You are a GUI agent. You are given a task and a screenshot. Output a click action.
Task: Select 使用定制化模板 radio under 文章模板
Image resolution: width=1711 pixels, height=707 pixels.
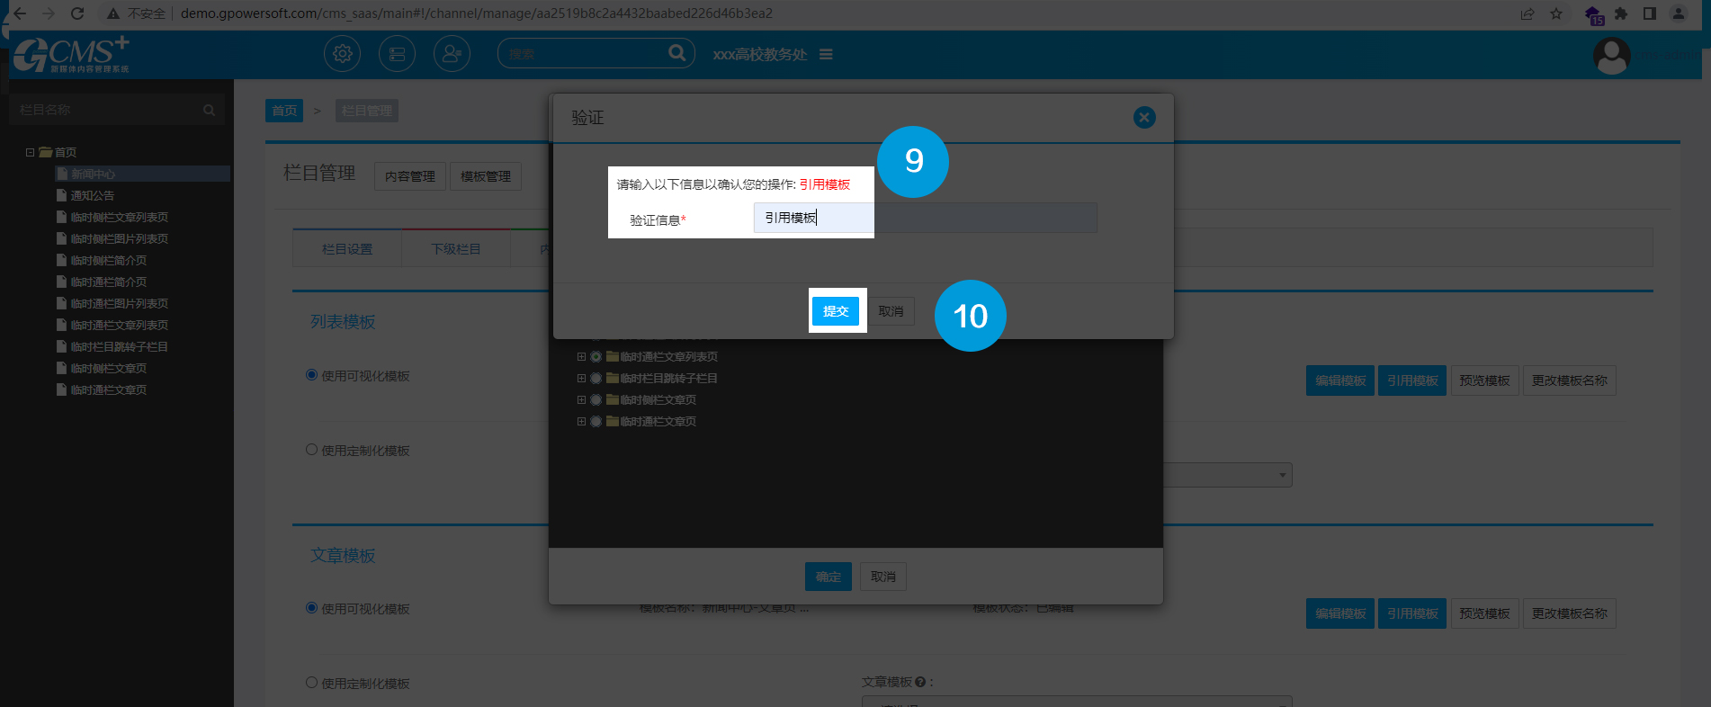pyautogui.click(x=312, y=683)
